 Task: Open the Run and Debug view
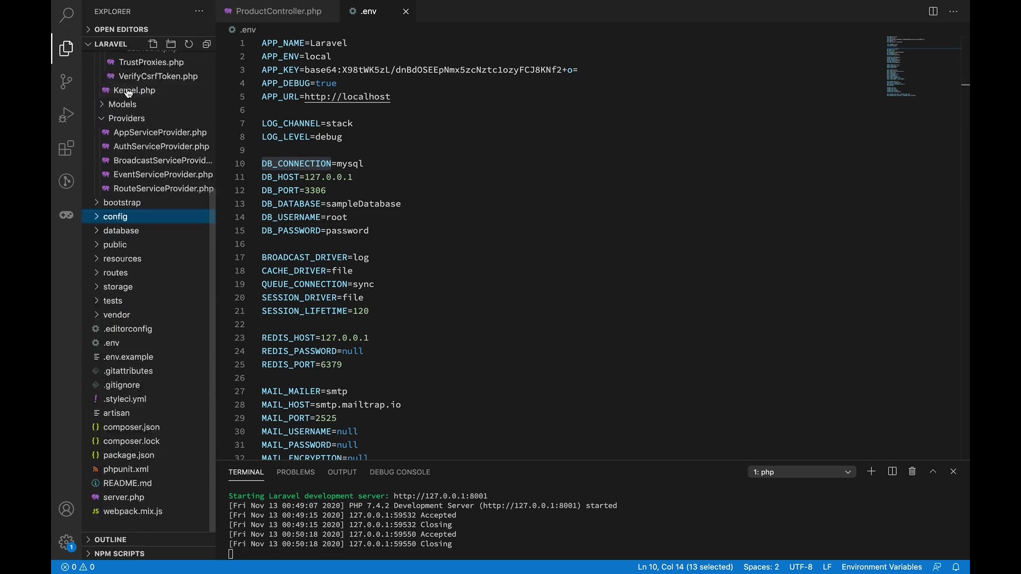click(x=66, y=115)
